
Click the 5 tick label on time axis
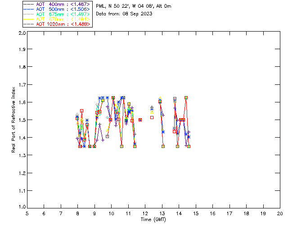pos(27,214)
